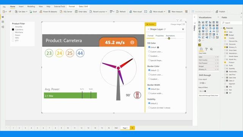Image resolution: width=243 pixels, height=137 pixels.
Task: Expand the Sales Date hierarchy
Action: click(x=222, y=78)
